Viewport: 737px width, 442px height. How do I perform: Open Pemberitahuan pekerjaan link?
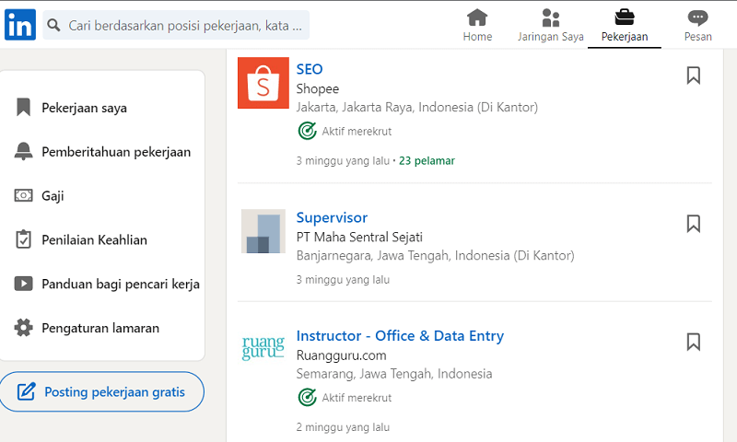[116, 152]
